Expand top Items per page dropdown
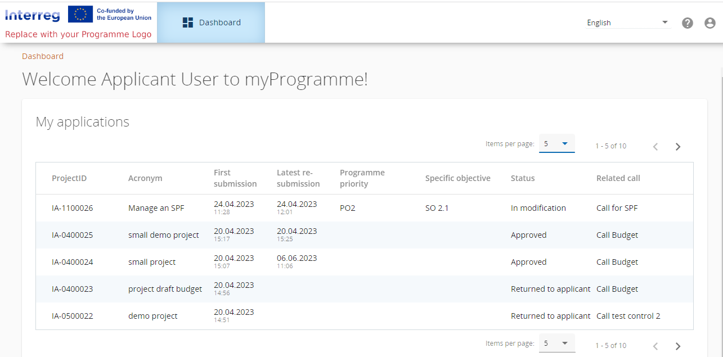This screenshot has width=723, height=357. pos(556,144)
